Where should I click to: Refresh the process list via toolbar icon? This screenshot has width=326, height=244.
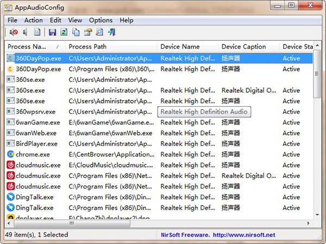pos(64,32)
